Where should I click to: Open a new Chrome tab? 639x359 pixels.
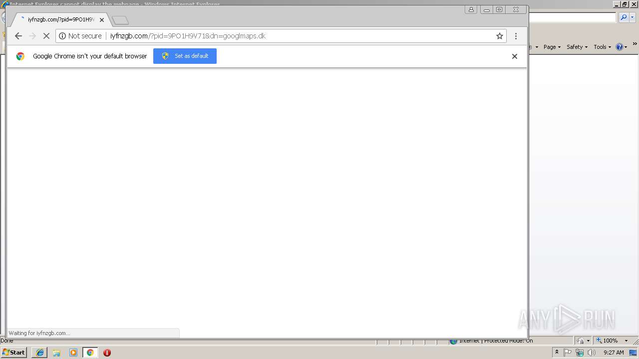[120, 20]
